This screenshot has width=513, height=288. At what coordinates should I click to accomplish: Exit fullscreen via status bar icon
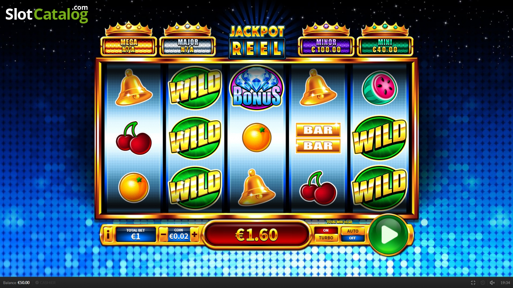[x=473, y=282]
